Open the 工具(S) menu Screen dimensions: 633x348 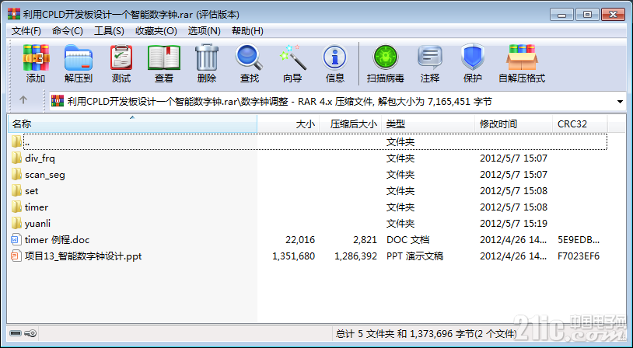click(109, 31)
